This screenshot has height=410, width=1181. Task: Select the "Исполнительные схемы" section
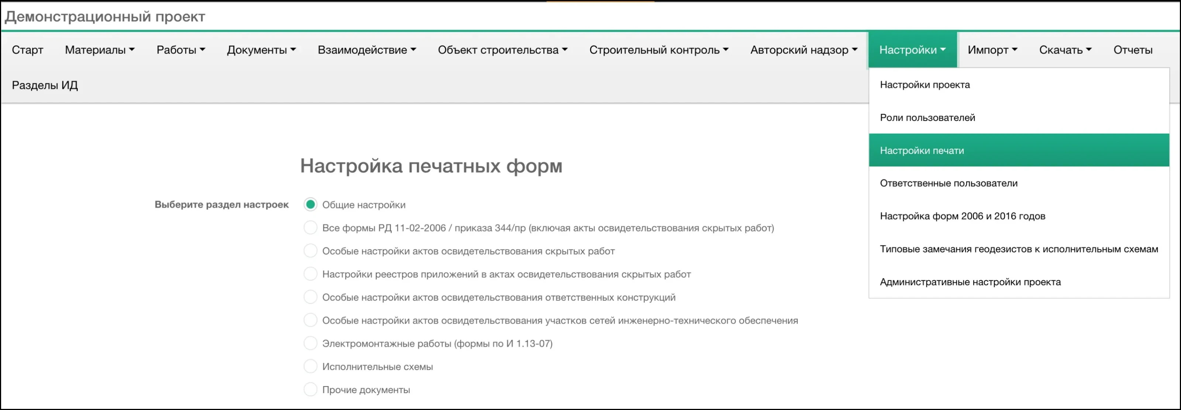click(311, 366)
